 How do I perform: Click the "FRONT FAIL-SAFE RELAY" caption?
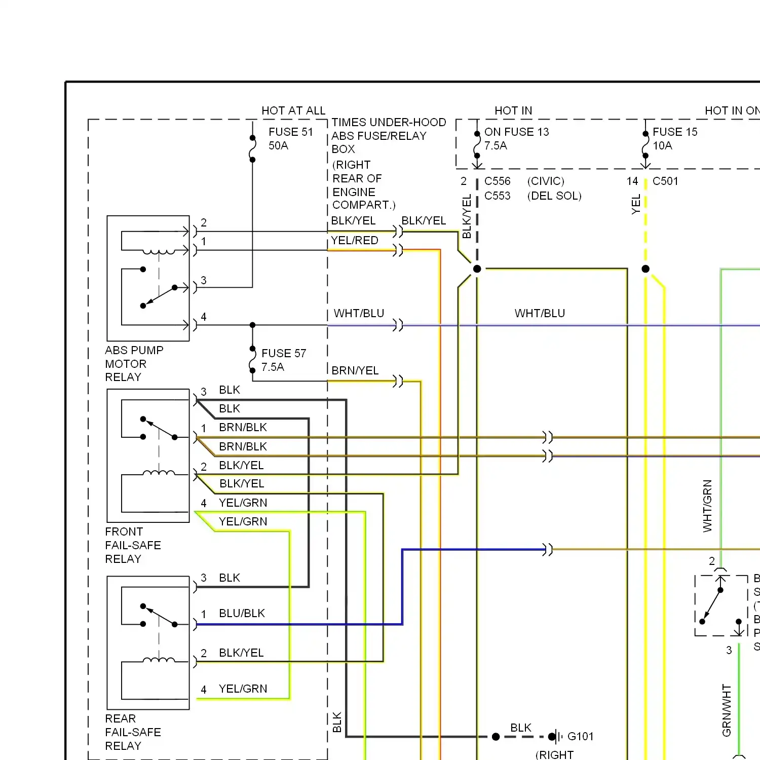pos(133,545)
